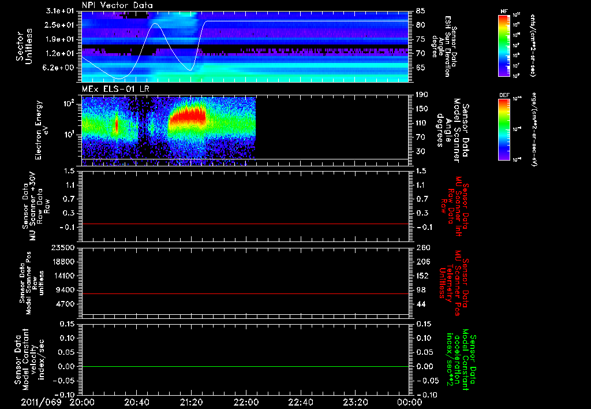Click the '23500' scanner position axis value
This screenshot has width=591, height=409.
tap(63, 247)
